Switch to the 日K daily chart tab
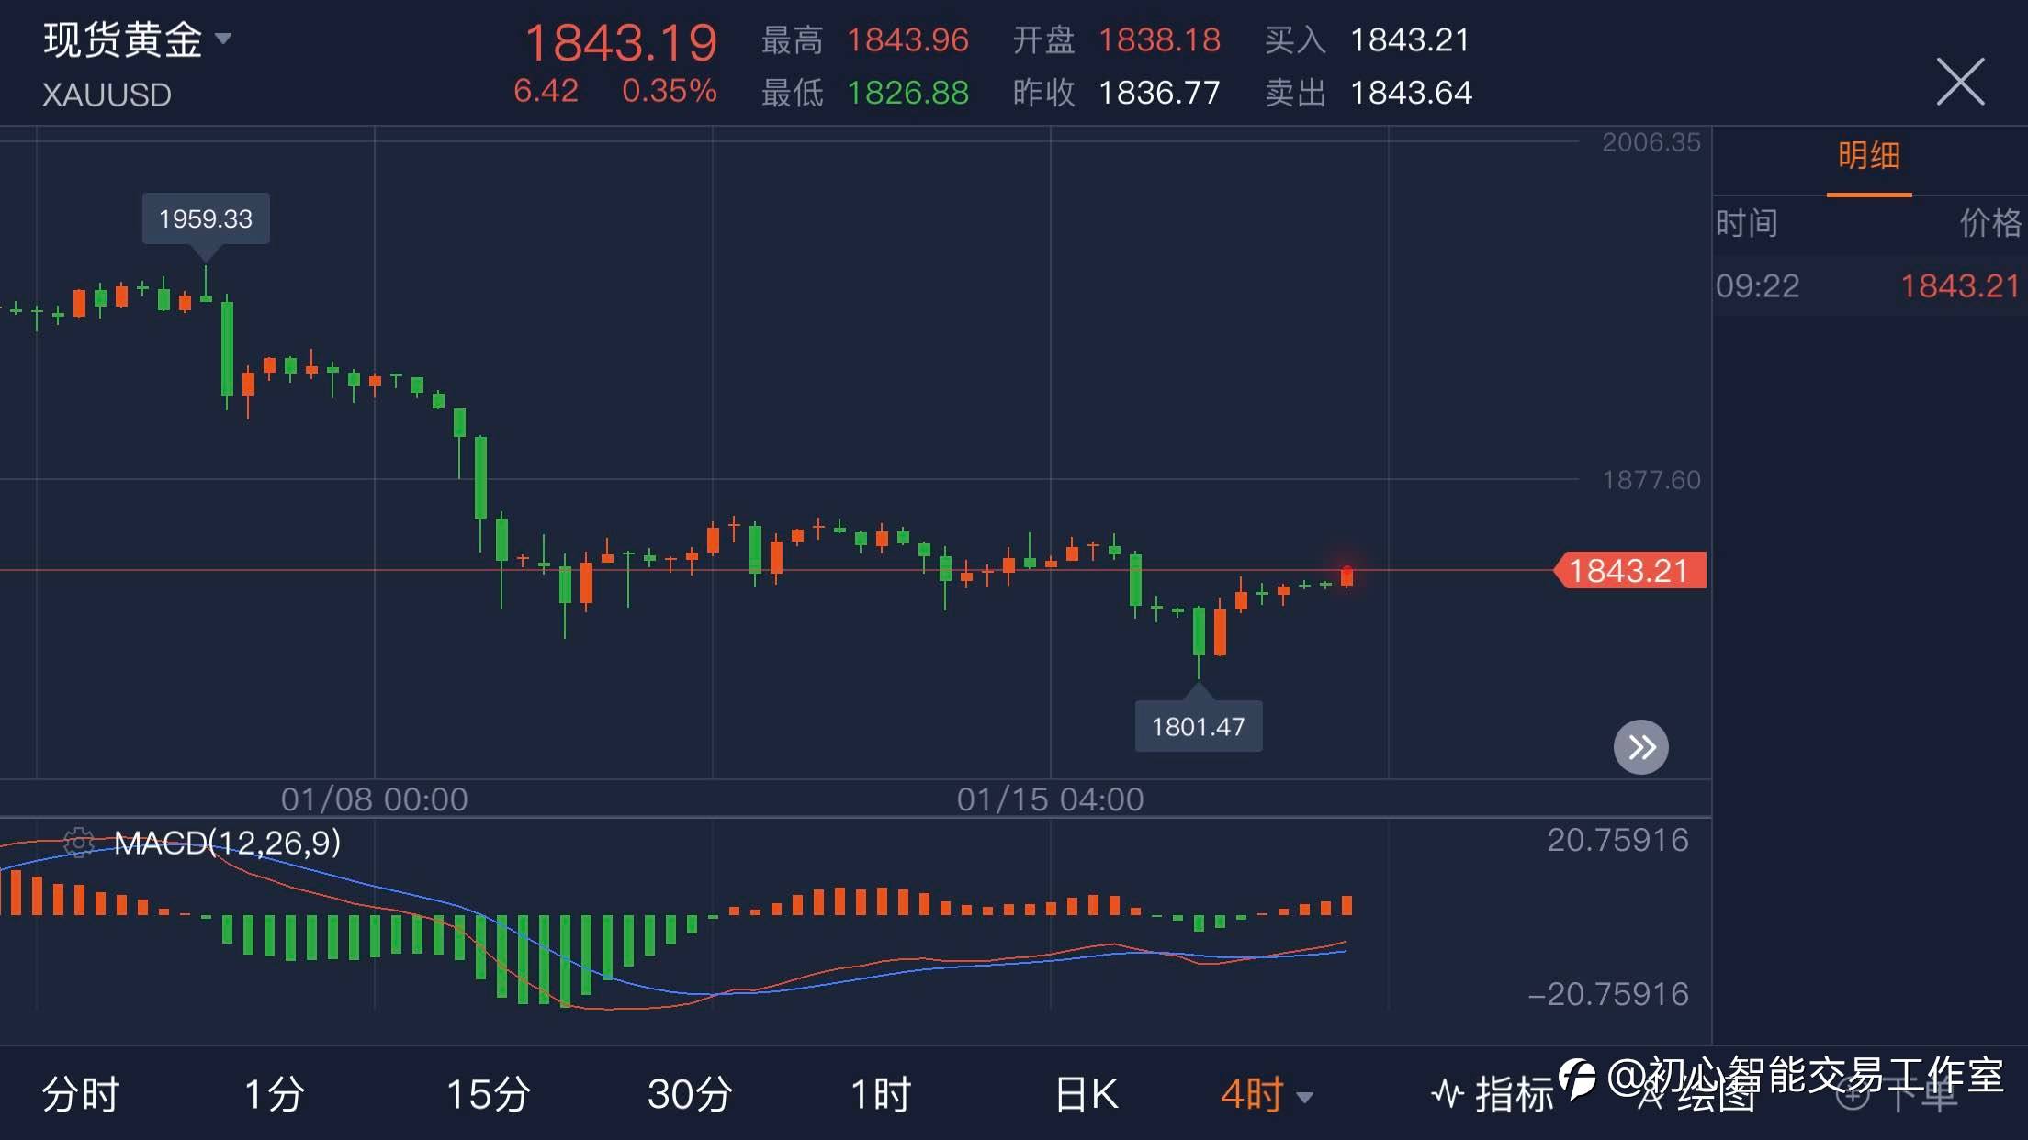The height and width of the screenshot is (1140, 2028). point(1087,1094)
